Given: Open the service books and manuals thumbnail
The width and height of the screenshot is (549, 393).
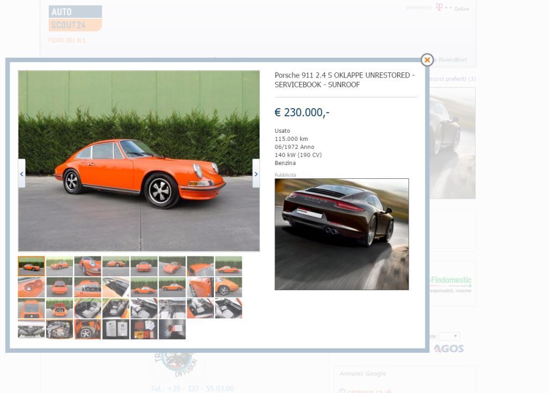Looking at the screenshot, I should tap(144, 329).
